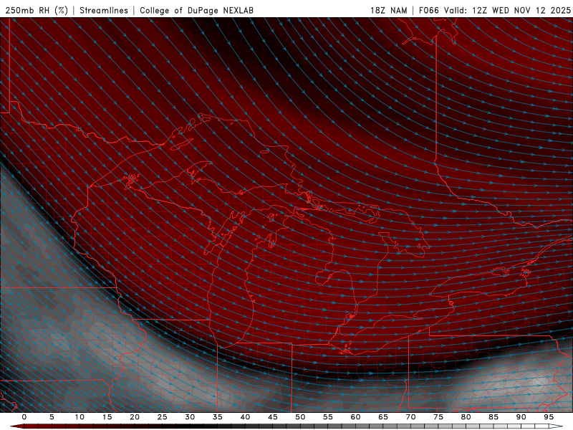Click the 0 tick label on the color scale
Viewport: 573px width, 430px height.
[24, 417]
